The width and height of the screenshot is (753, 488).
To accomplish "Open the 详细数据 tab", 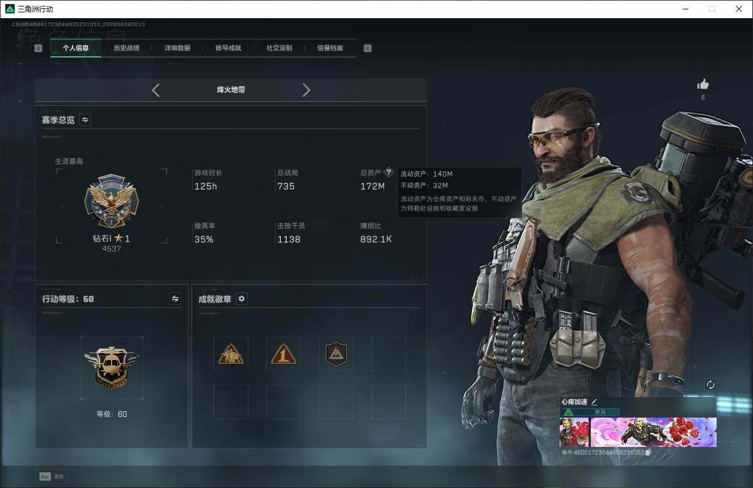I will coord(177,48).
